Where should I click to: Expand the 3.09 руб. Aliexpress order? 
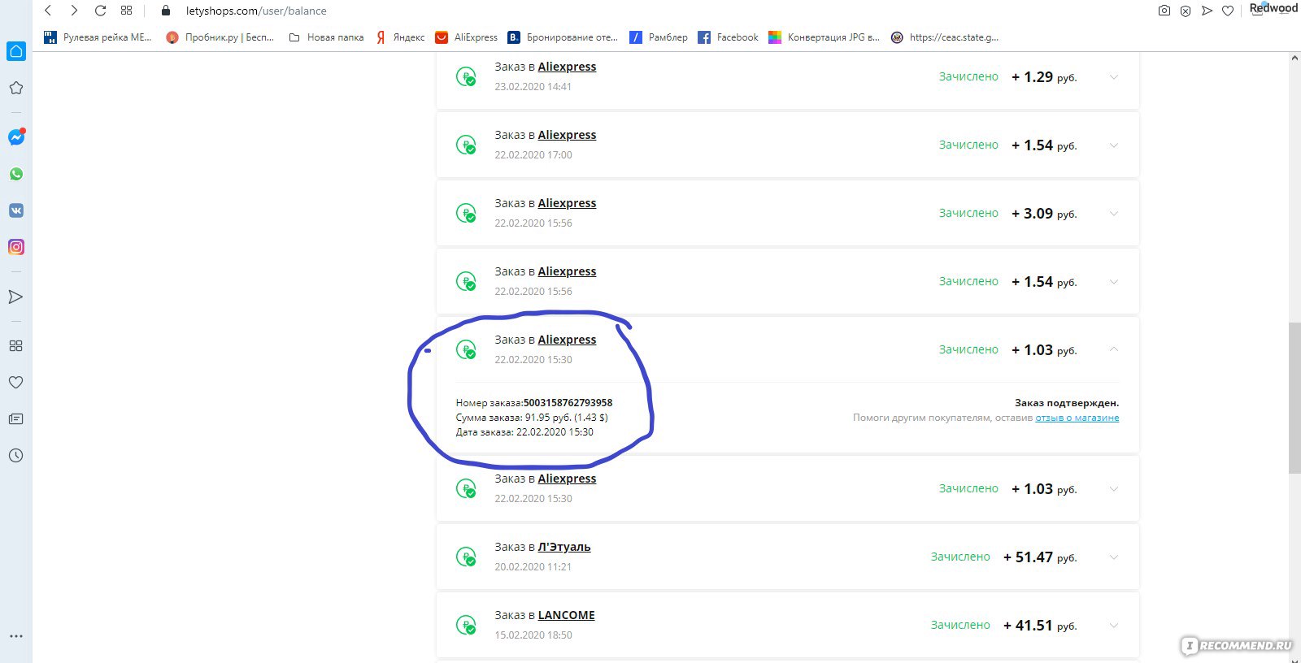click(x=1114, y=214)
